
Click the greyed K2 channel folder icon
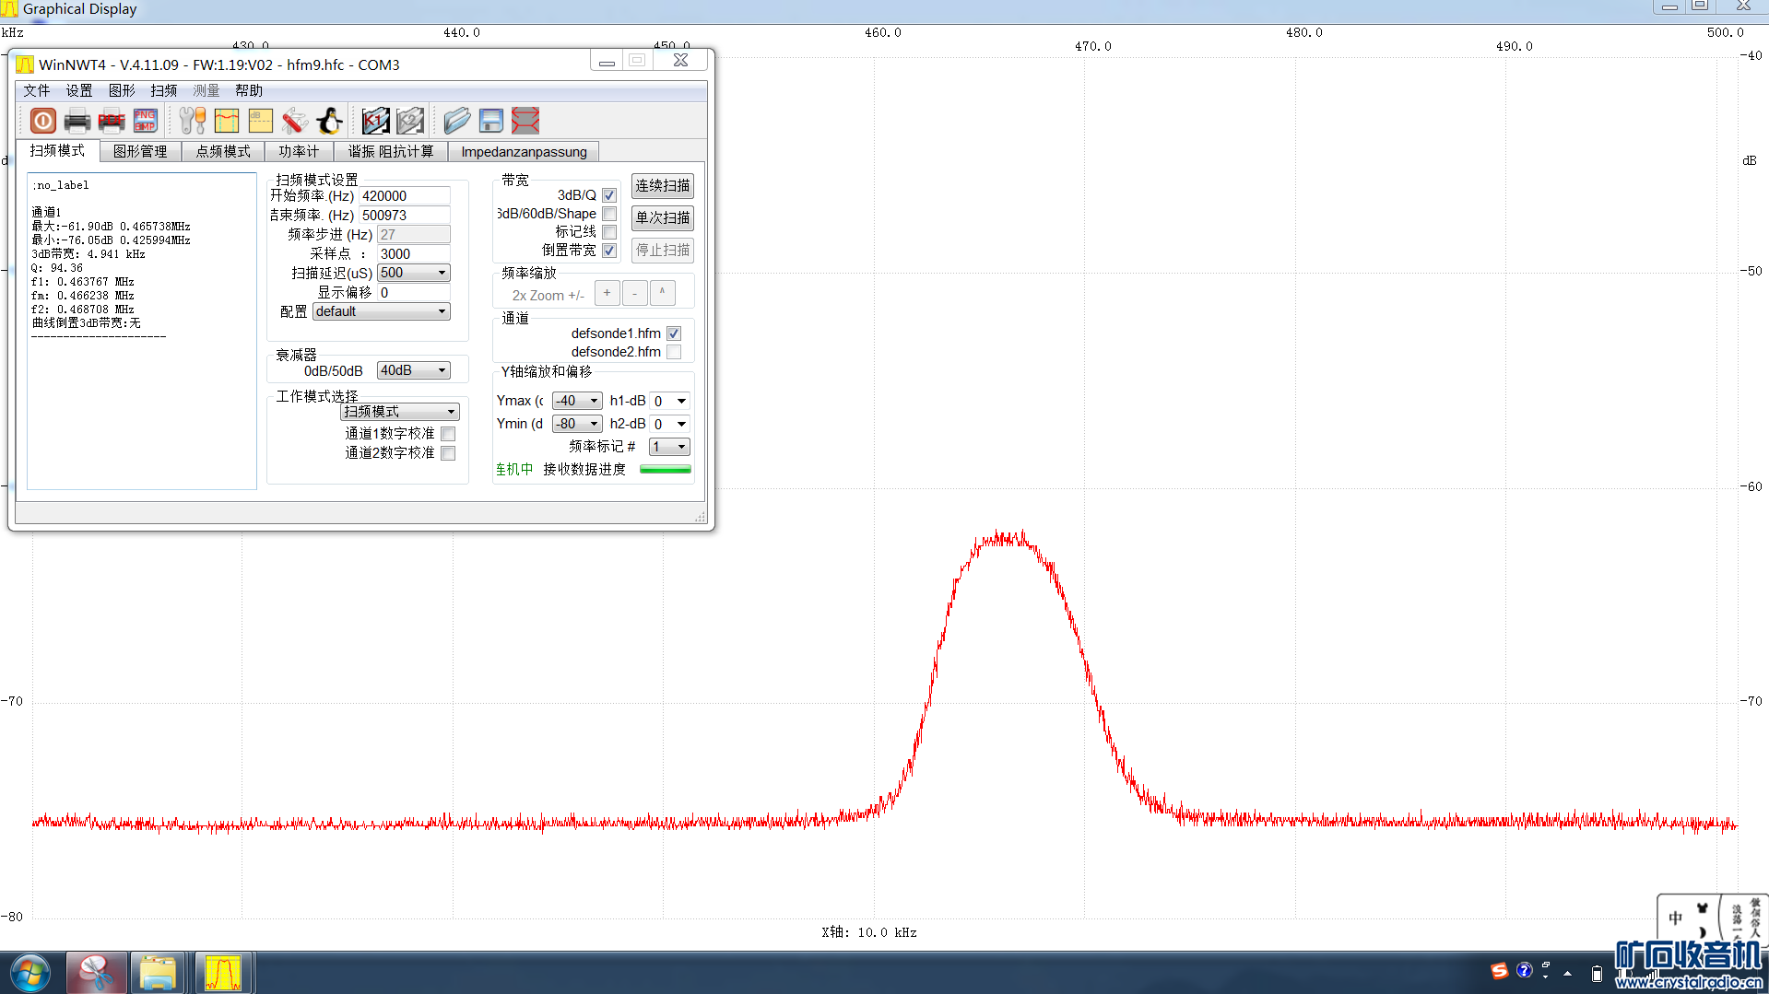(410, 121)
